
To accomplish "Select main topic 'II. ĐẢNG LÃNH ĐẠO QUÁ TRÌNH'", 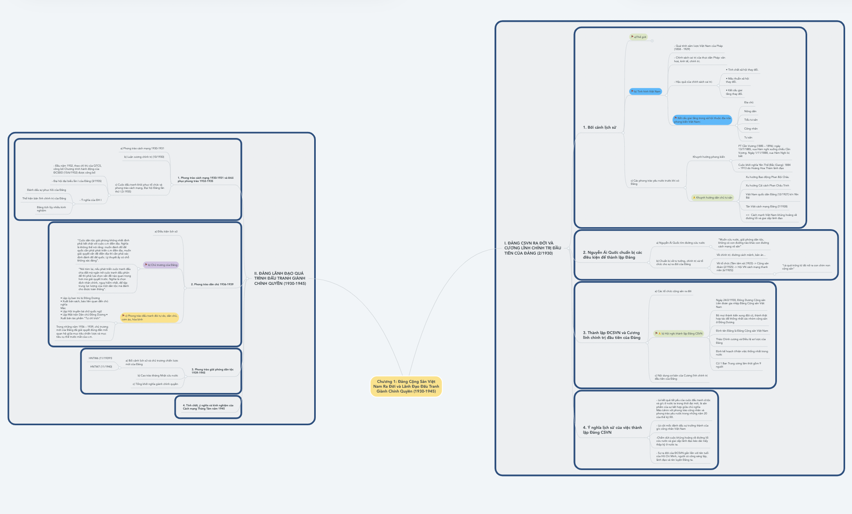I will click(x=280, y=278).
